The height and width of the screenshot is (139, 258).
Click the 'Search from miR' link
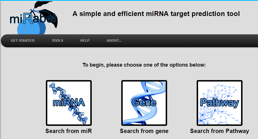point(69,131)
